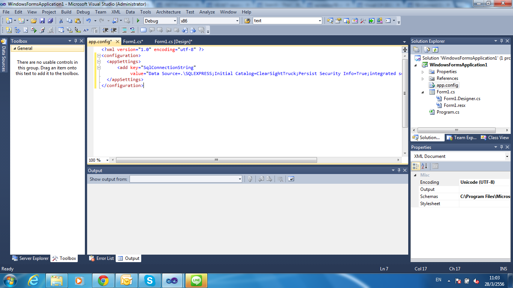Switch to the Error List tab

[x=101, y=258]
